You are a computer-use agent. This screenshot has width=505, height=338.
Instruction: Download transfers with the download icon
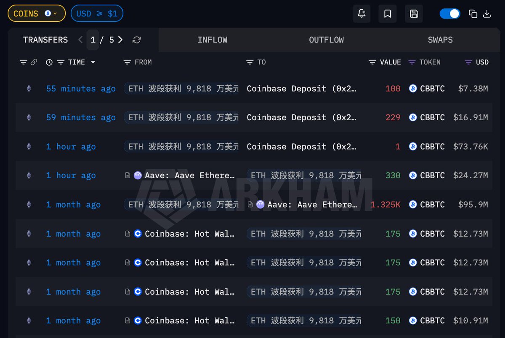click(x=487, y=14)
